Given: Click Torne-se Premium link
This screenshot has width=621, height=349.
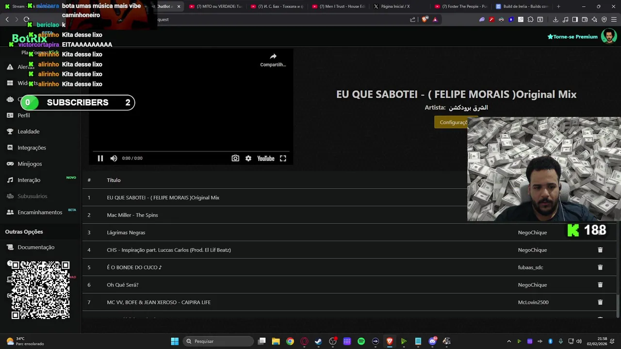Looking at the screenshot, I should (x=572, y=37).
